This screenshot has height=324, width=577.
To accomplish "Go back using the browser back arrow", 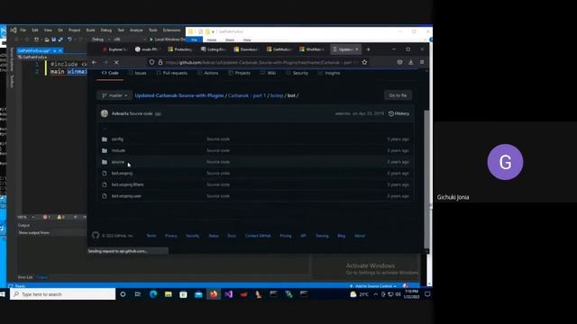I will [94, 62].
